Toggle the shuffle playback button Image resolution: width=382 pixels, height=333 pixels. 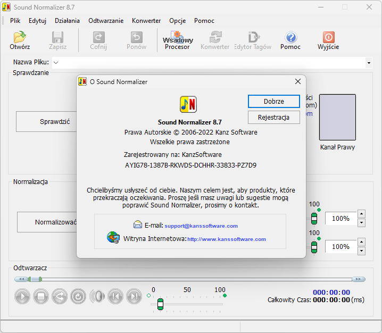60,296
